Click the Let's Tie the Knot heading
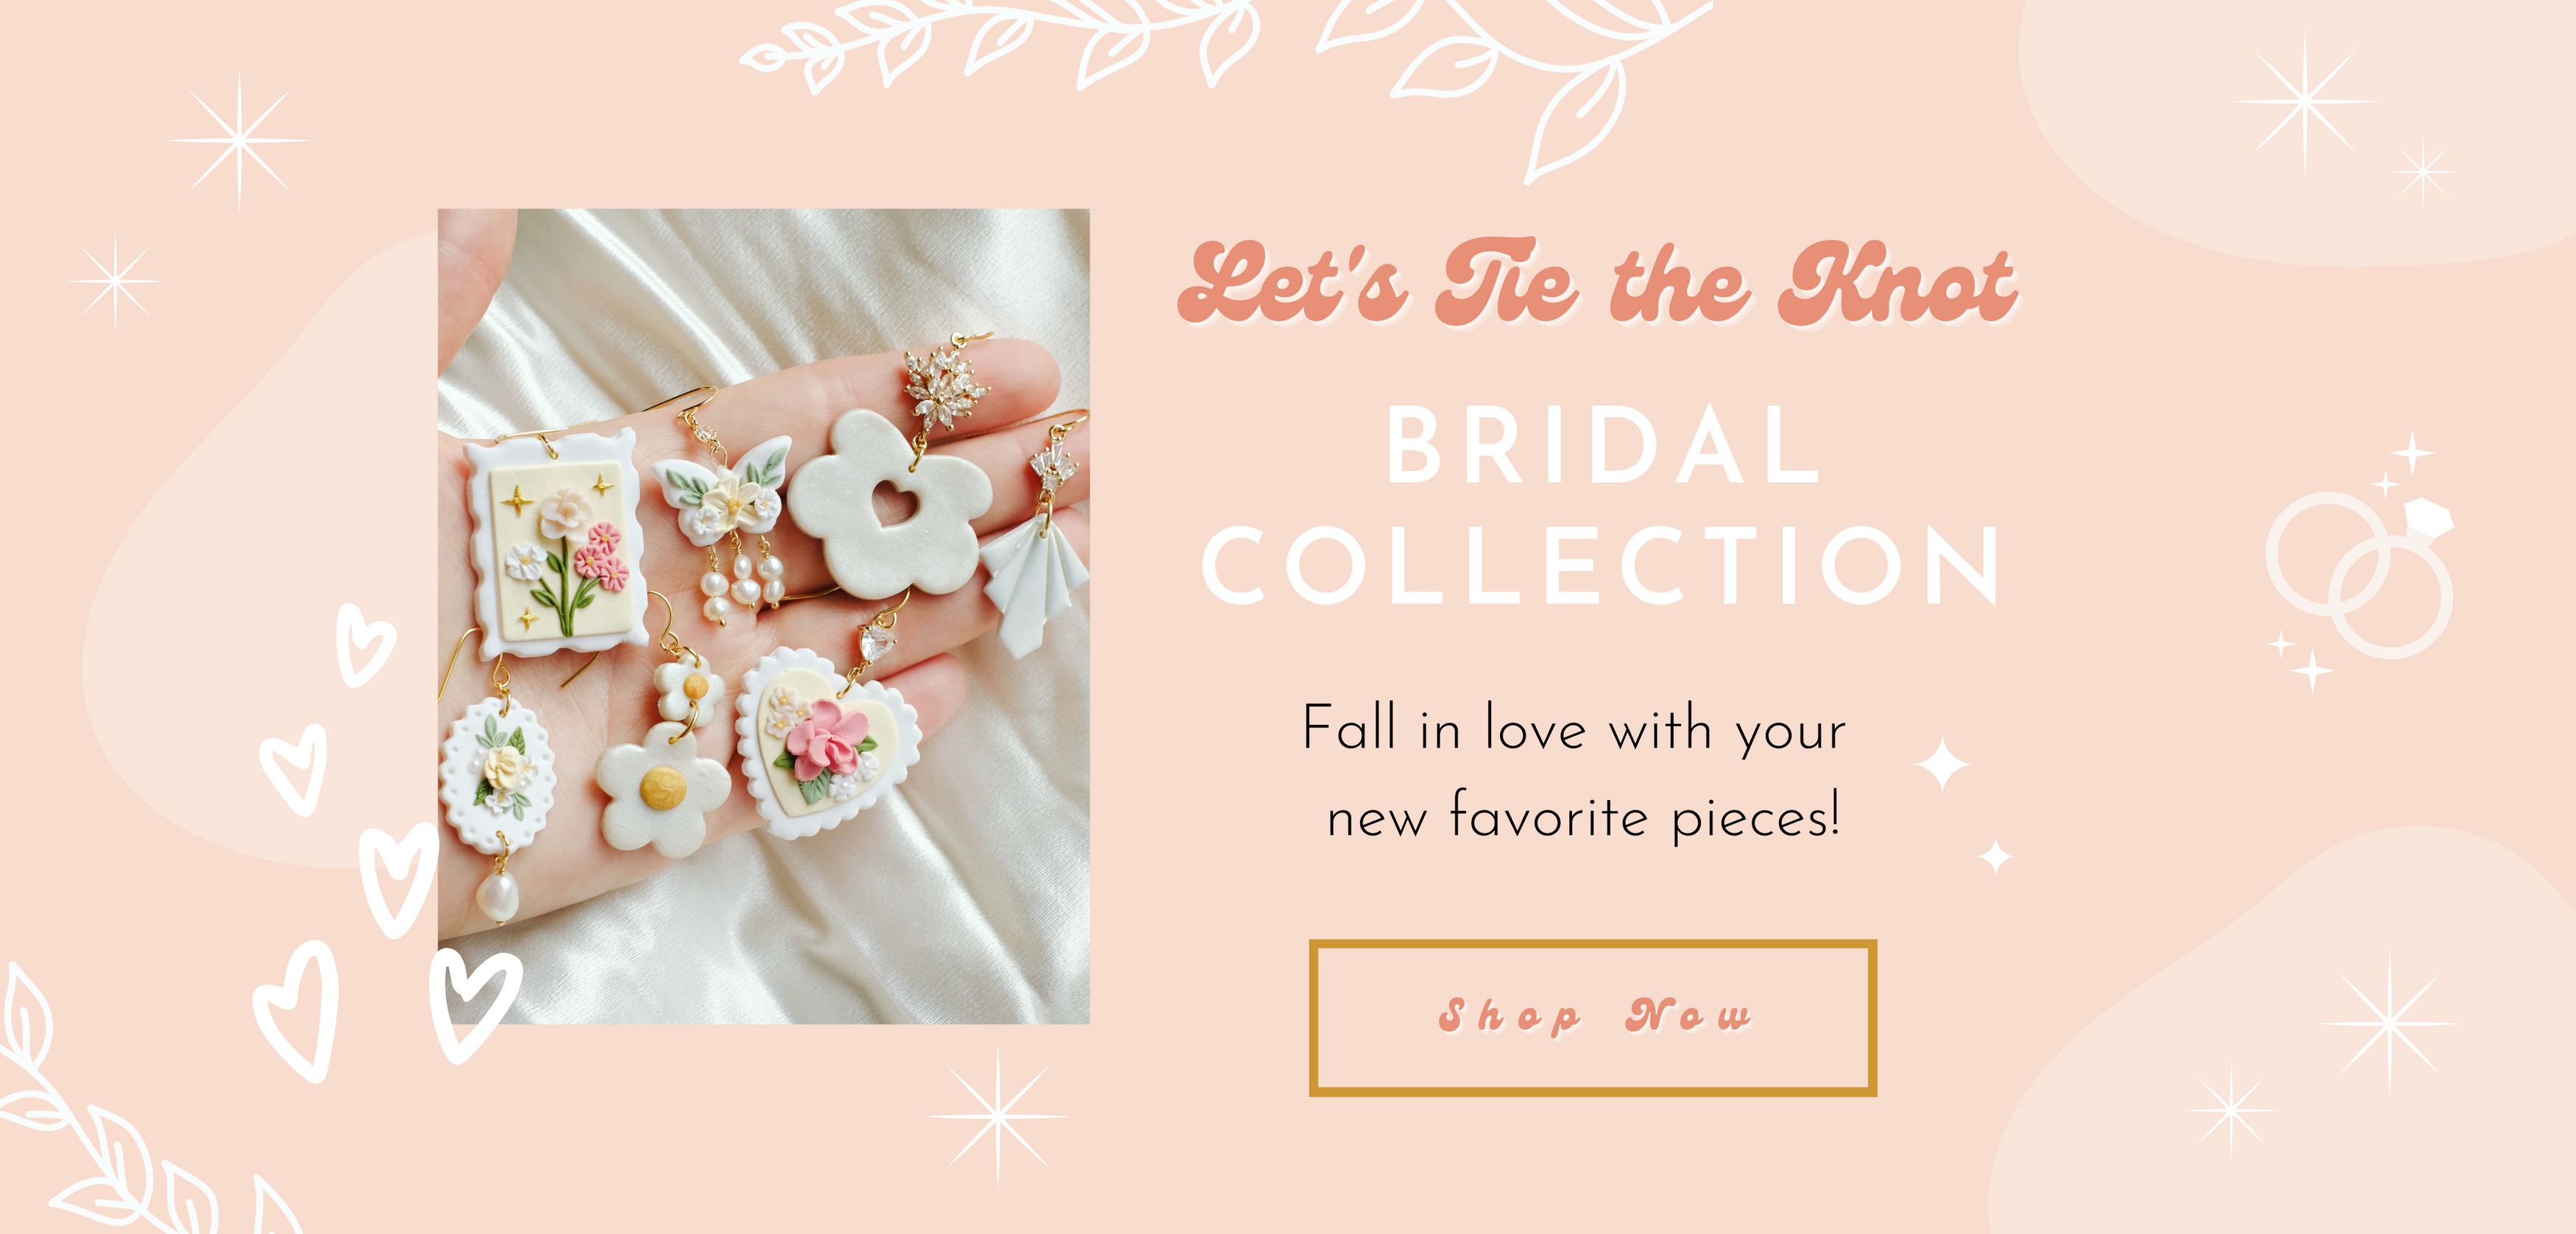 coord(1598,283)
